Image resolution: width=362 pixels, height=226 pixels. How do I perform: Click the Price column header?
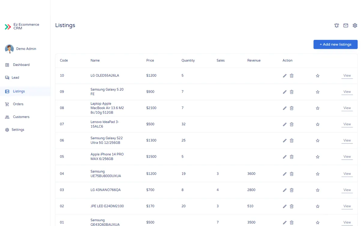[150, 61]
